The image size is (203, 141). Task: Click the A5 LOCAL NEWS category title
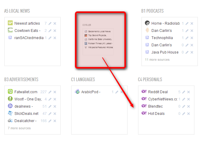point(17,11)
